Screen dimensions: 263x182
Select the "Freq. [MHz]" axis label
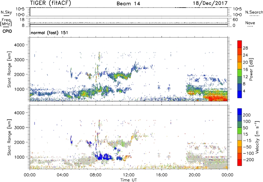click(x=6, y=22)
